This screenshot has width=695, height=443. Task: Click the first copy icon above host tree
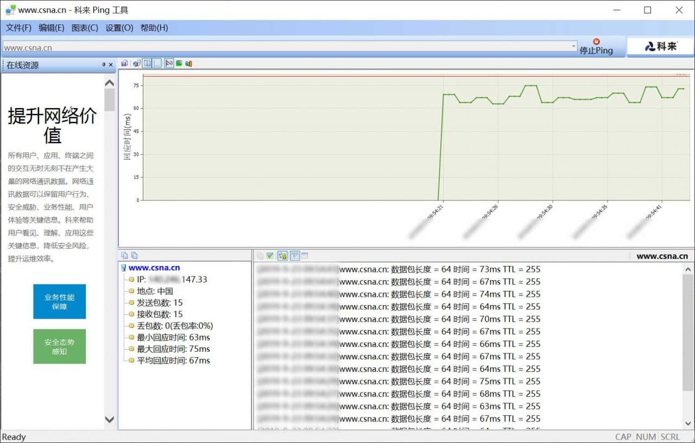(x=124, y=255)
